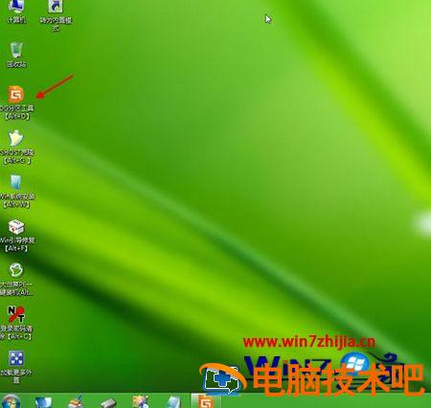Click the gray drive taskbar icon
The width and height of the screenshot is (431, 408).
(x=108, y=402)
